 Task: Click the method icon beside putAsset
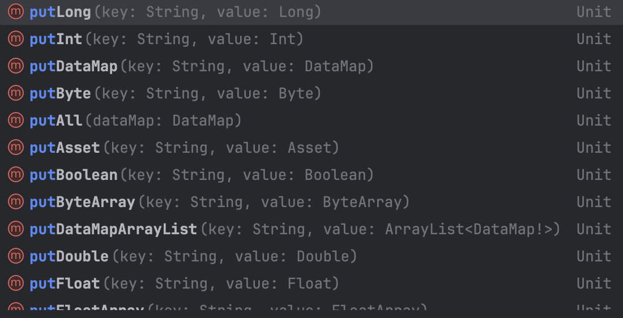coord(16,147)
